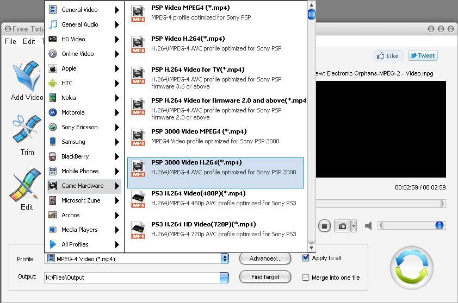The image size is (458, 303).
Task: Click the Find target button
Action: (x=265, y=277)
